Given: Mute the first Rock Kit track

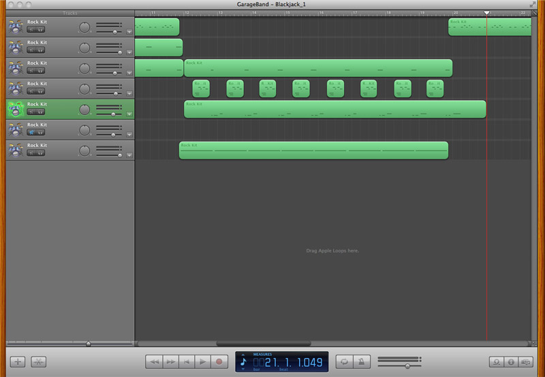Looking at the screenshot, I should 31,29.
